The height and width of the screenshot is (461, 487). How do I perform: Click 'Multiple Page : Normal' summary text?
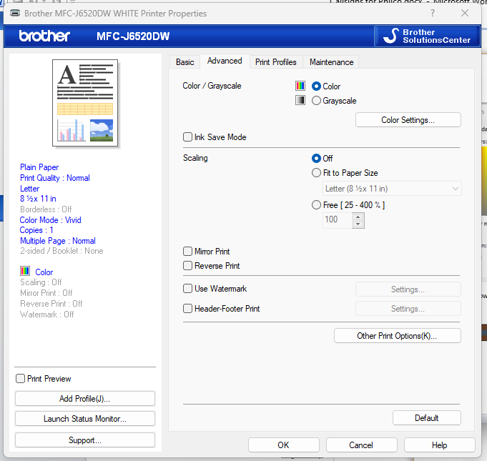58,241
